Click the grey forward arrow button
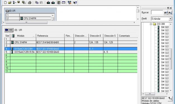This screenshot has width=175, height=104. (11, 30)
